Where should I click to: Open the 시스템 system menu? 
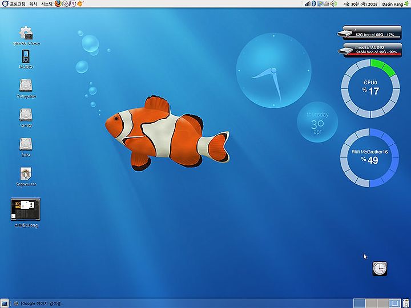47,4
